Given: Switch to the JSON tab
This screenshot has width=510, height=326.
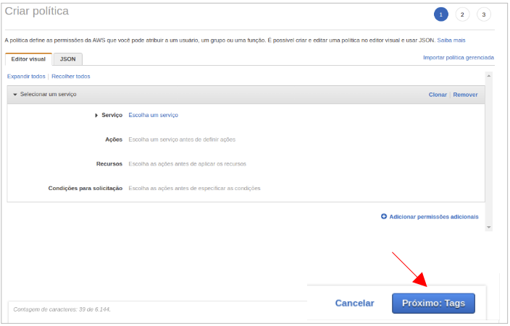Looking at the screenshot, I should 67,59.
